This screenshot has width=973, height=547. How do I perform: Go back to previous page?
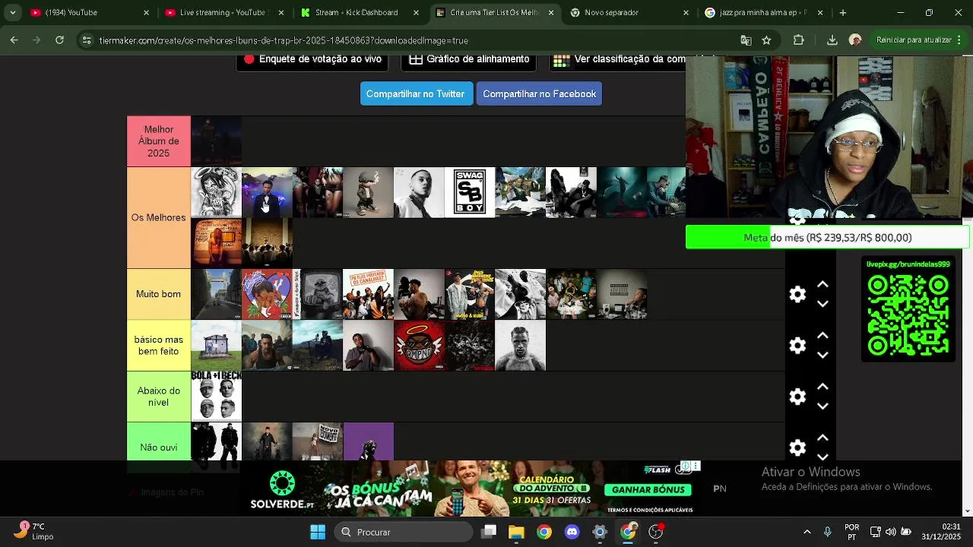click(14, 40)
